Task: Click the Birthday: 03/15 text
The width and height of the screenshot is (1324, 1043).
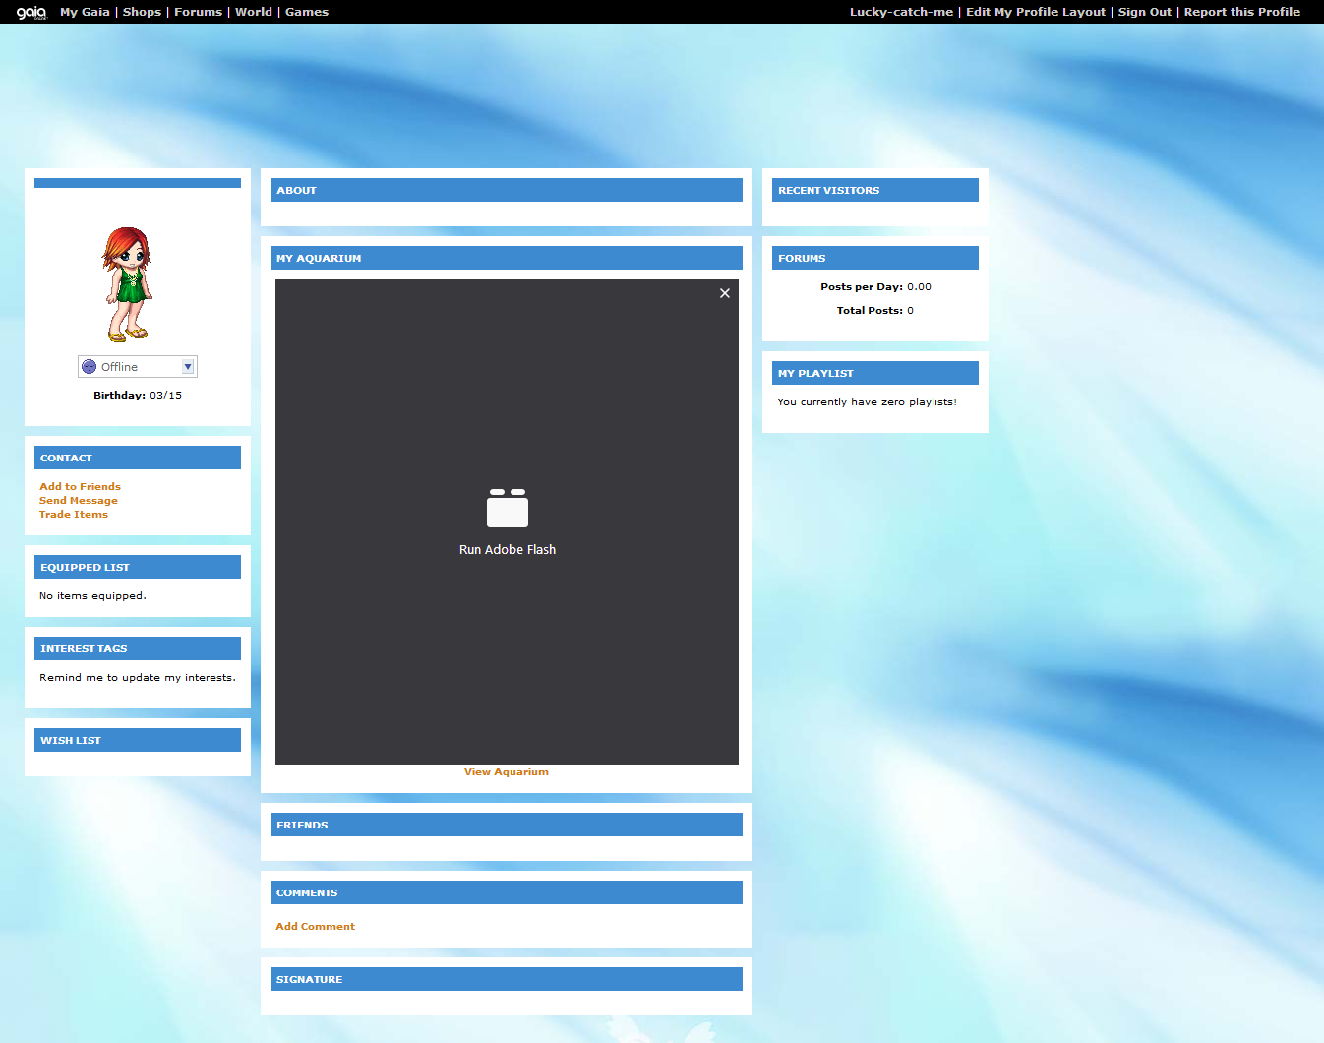Action: pos(138,395)
